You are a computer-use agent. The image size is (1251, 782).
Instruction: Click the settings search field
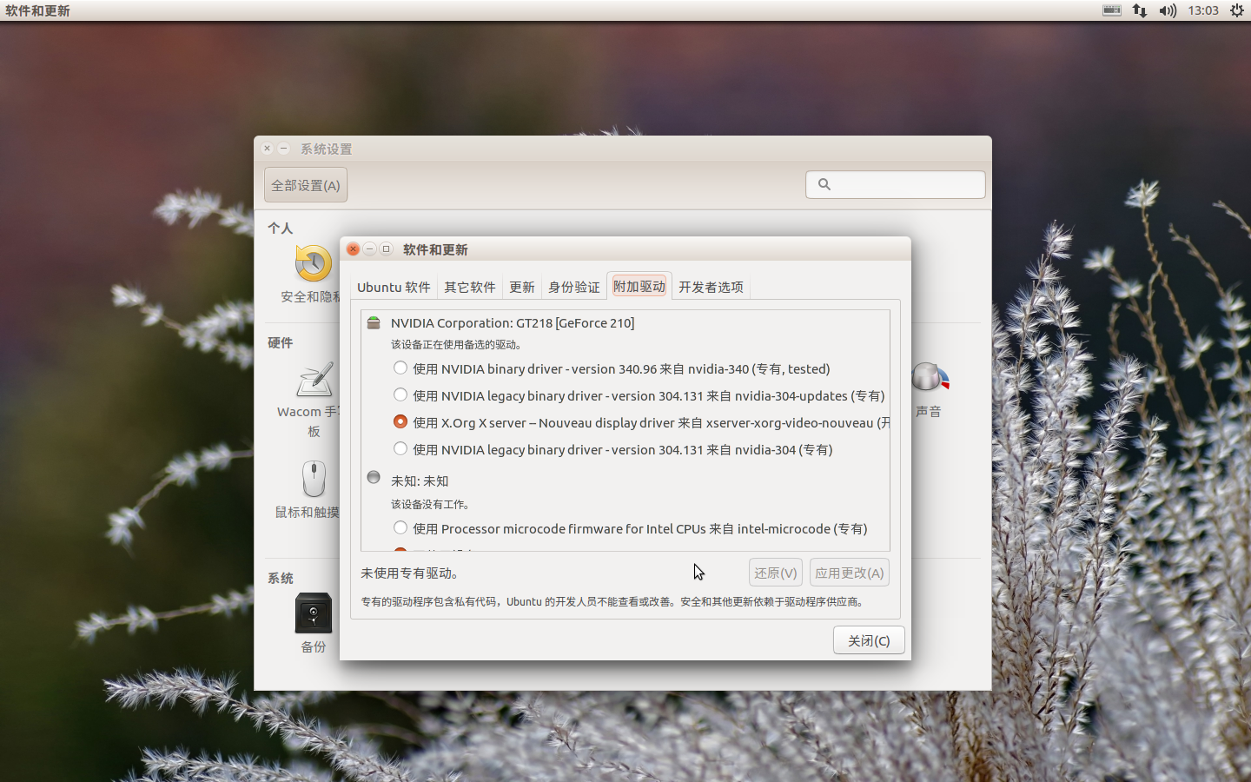point(895,184)
